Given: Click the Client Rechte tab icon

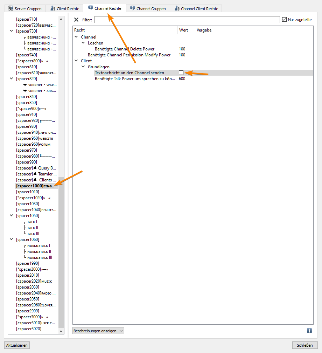Looking at the screenshot, I should [52, 8].
